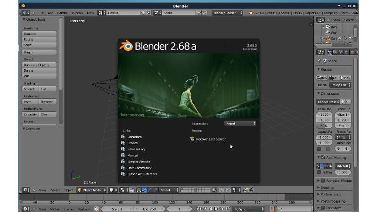This screenshot has height=212, width=377.
Task: Click Recover Last Session icon
Action: click(192, 139)
